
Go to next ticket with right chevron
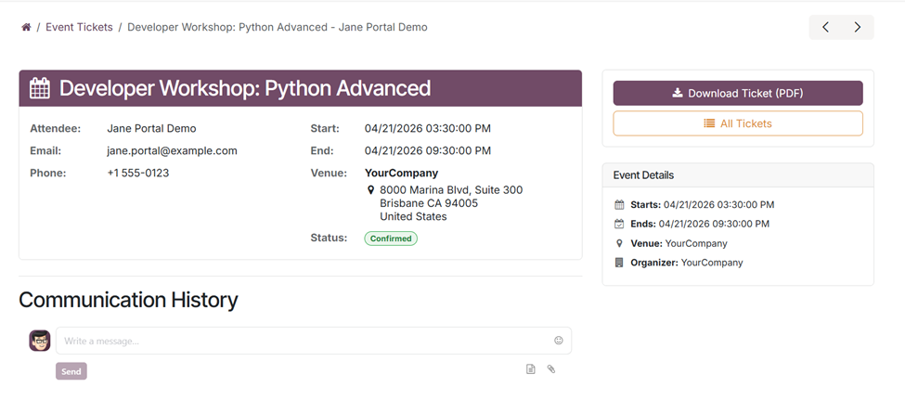point(858,28)
